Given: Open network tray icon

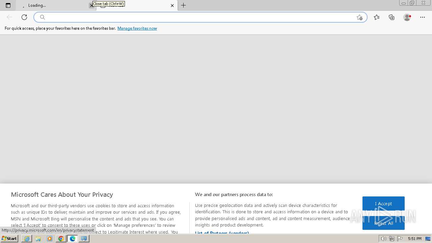Looking at the screenshot, I should coord(391,239).
